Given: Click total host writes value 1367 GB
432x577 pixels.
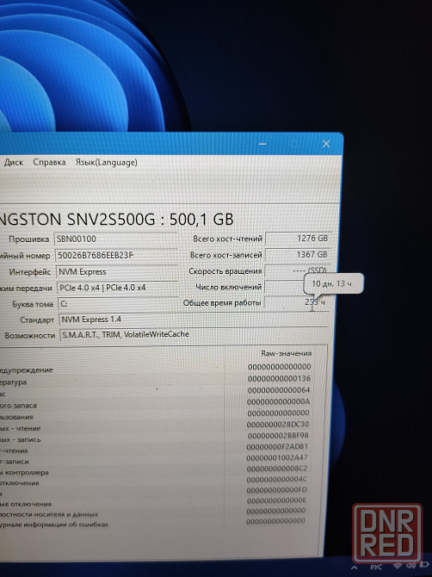Looking at the screenshot, I should point(298,255).
